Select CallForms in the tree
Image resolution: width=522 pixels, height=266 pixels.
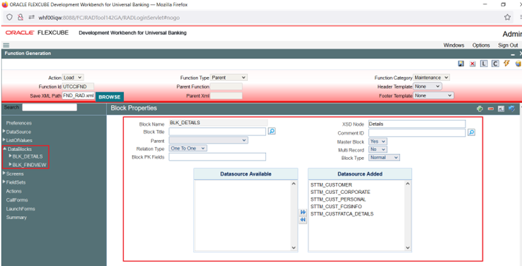pos(17,200)
